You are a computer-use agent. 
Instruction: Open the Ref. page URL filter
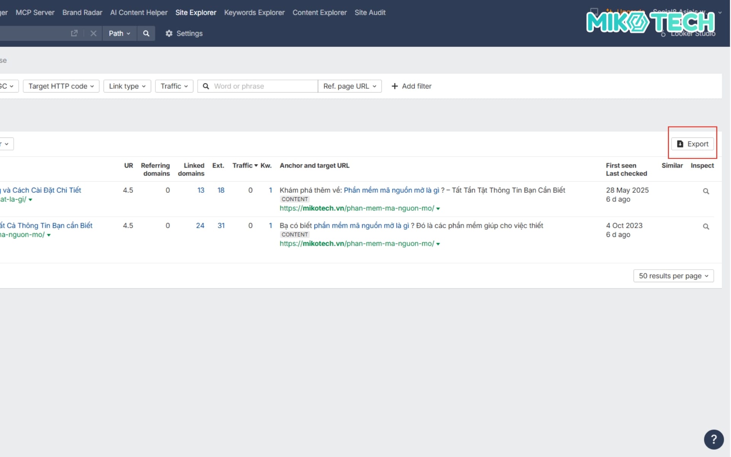[349, 86]
